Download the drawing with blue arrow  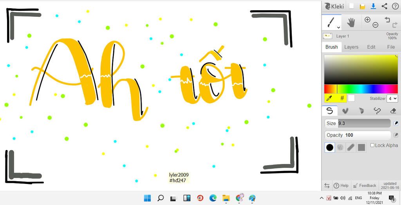pos(373,6)
